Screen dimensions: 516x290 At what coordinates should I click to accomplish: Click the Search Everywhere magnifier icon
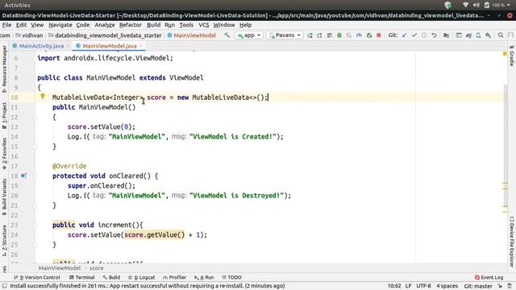(501, 35)
